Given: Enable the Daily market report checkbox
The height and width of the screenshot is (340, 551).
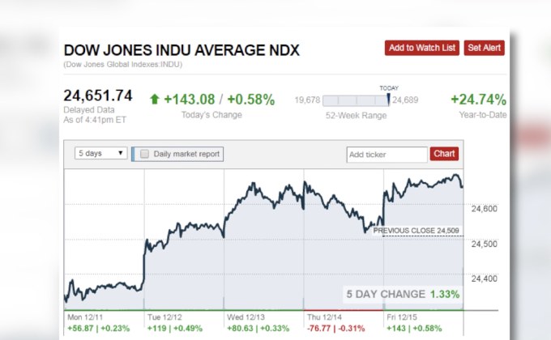Looking at the screenshot, I should click(x=145, y=154).
